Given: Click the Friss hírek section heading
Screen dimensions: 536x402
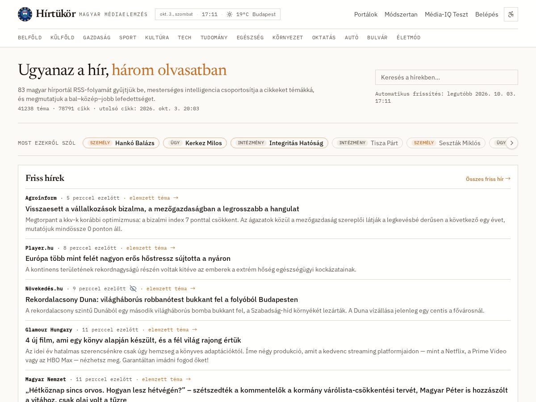Looking at the screenshot, I should pyautogui.click(x=45, y=178).
